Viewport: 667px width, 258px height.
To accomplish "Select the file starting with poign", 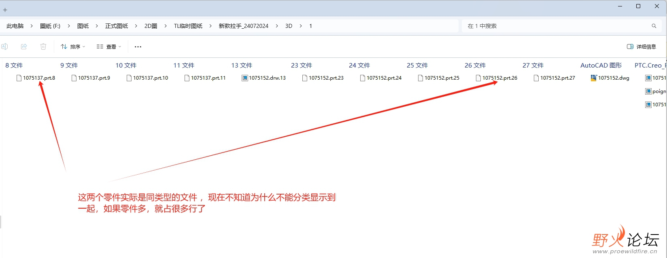I will coord(656,91).
